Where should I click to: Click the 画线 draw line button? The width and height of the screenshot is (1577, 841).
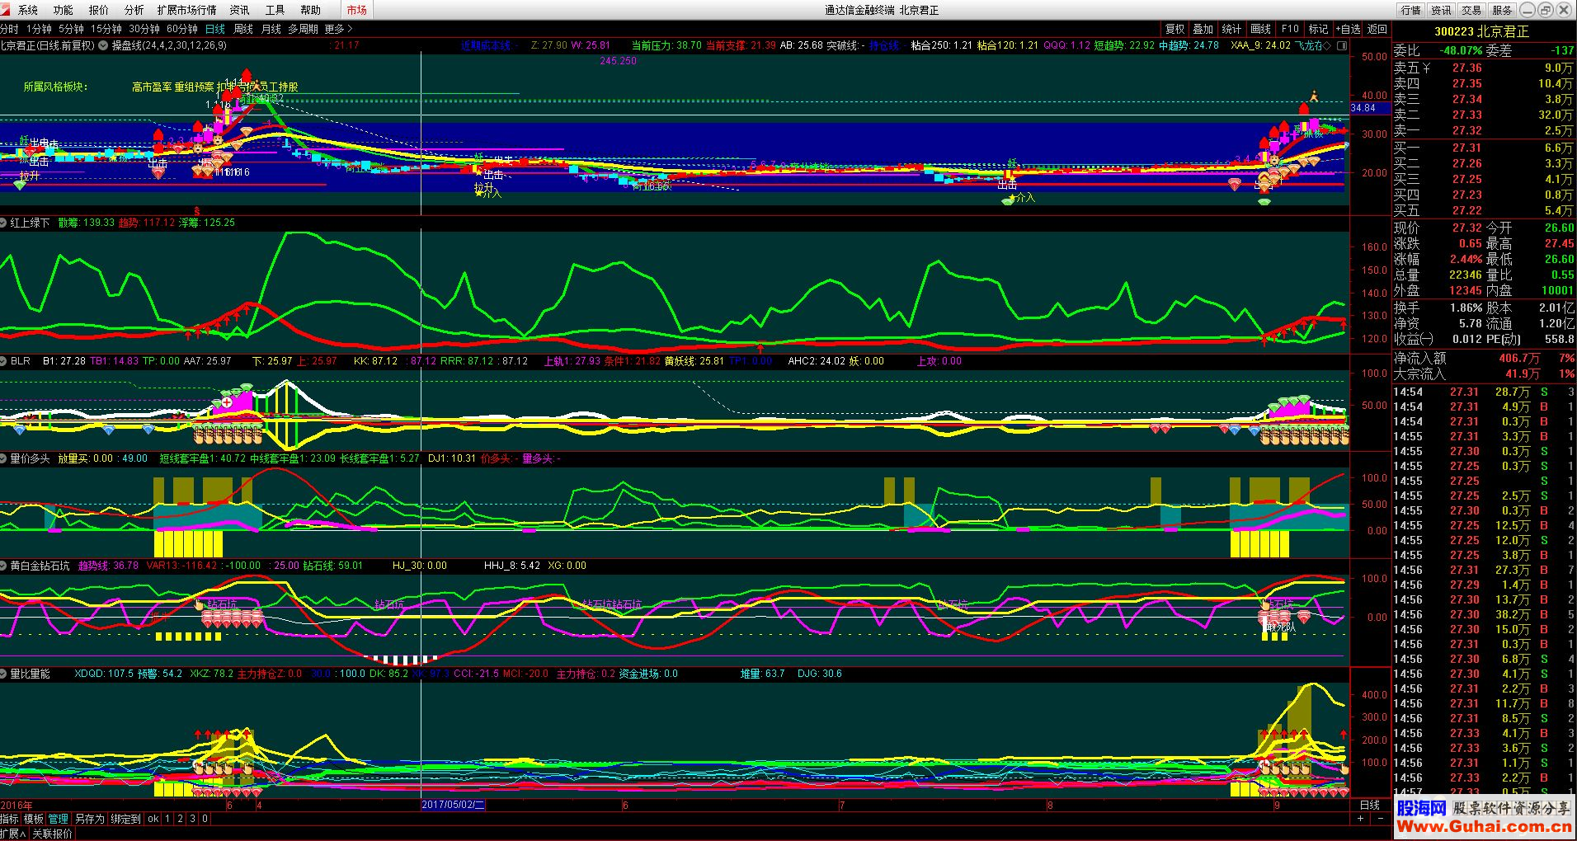1260,29
